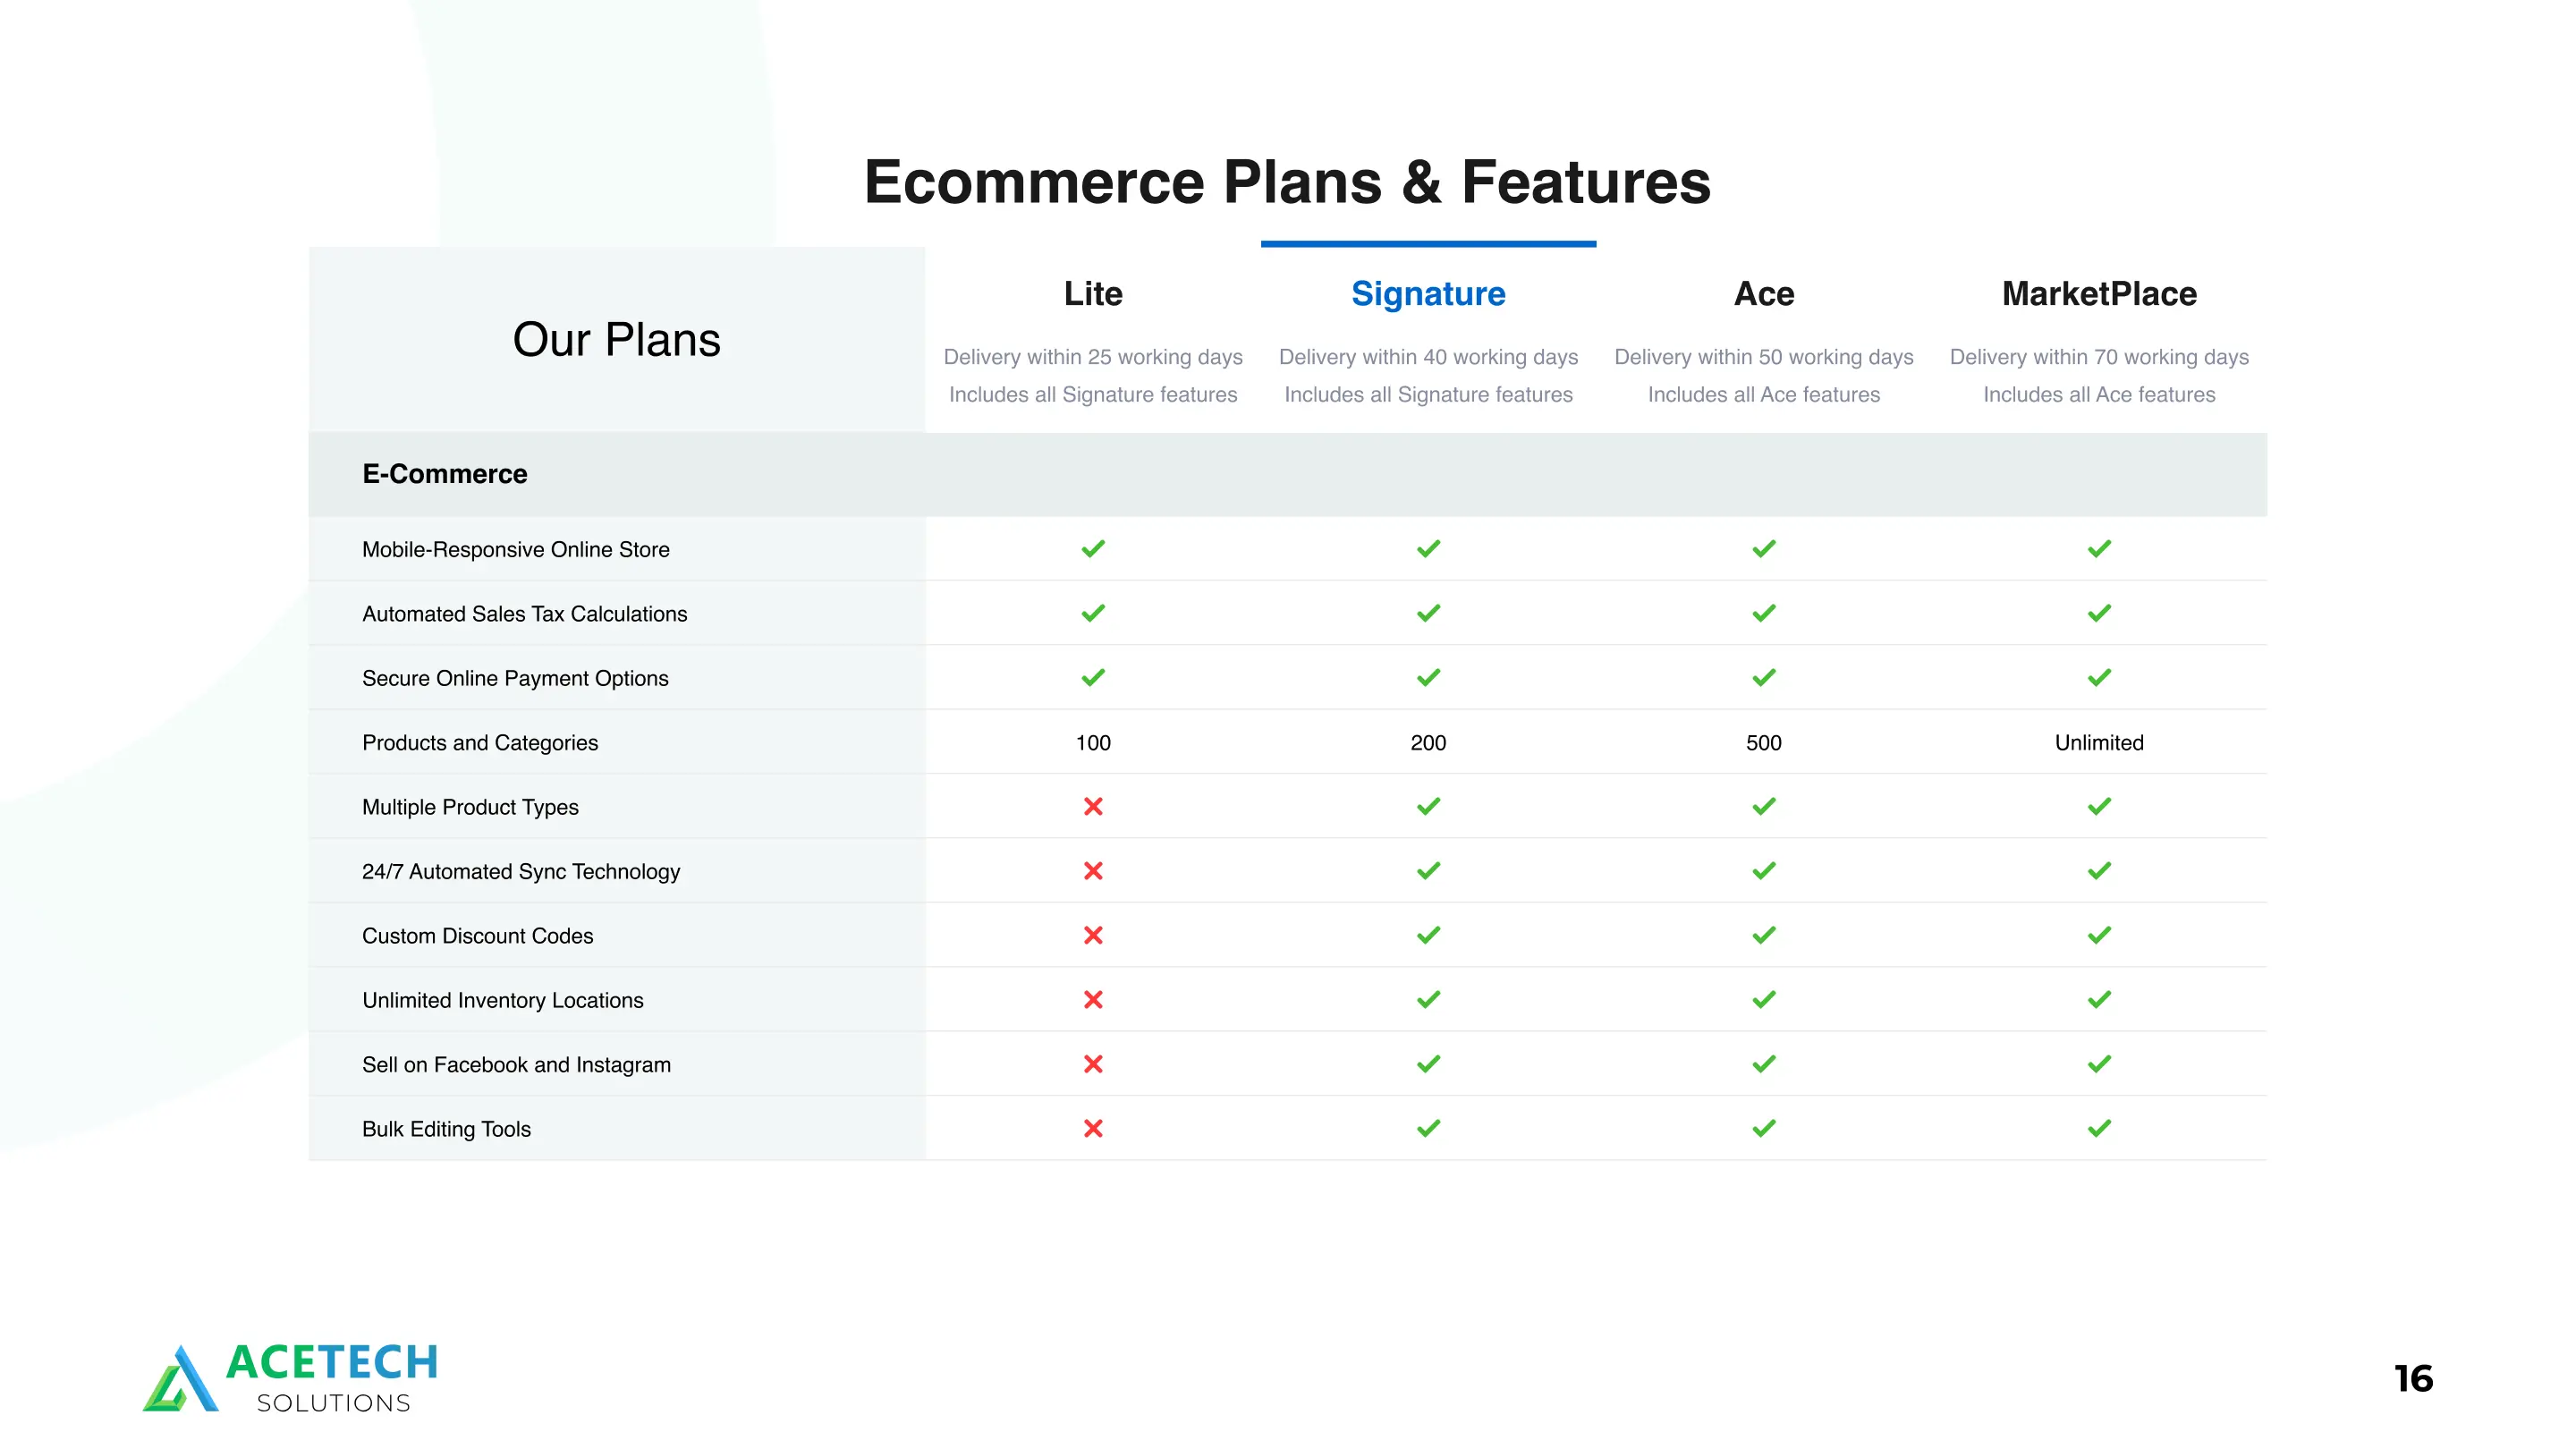Click the E-Commerce section header
Viewport: 2576px width, 1449px height.
tap(445, 474)
